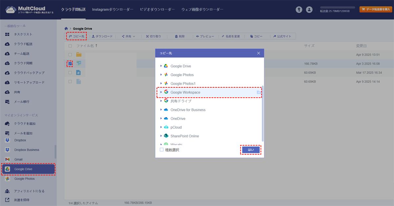The image size is (394, 206).
Task: Click コピー toolbar button
Action: click(256, 36)
